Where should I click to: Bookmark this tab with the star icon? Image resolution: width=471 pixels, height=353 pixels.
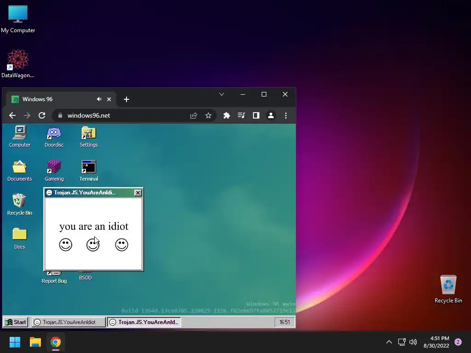208,115
